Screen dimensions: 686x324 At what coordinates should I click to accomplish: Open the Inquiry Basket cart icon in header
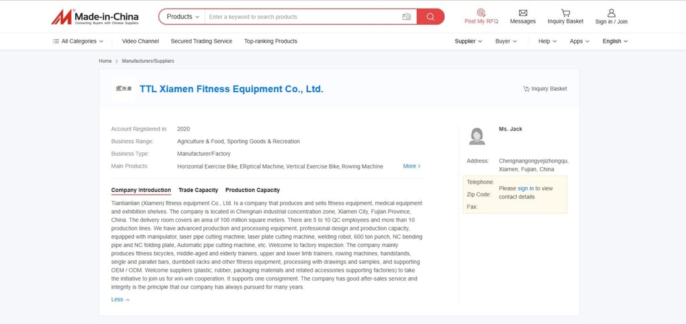565,13
